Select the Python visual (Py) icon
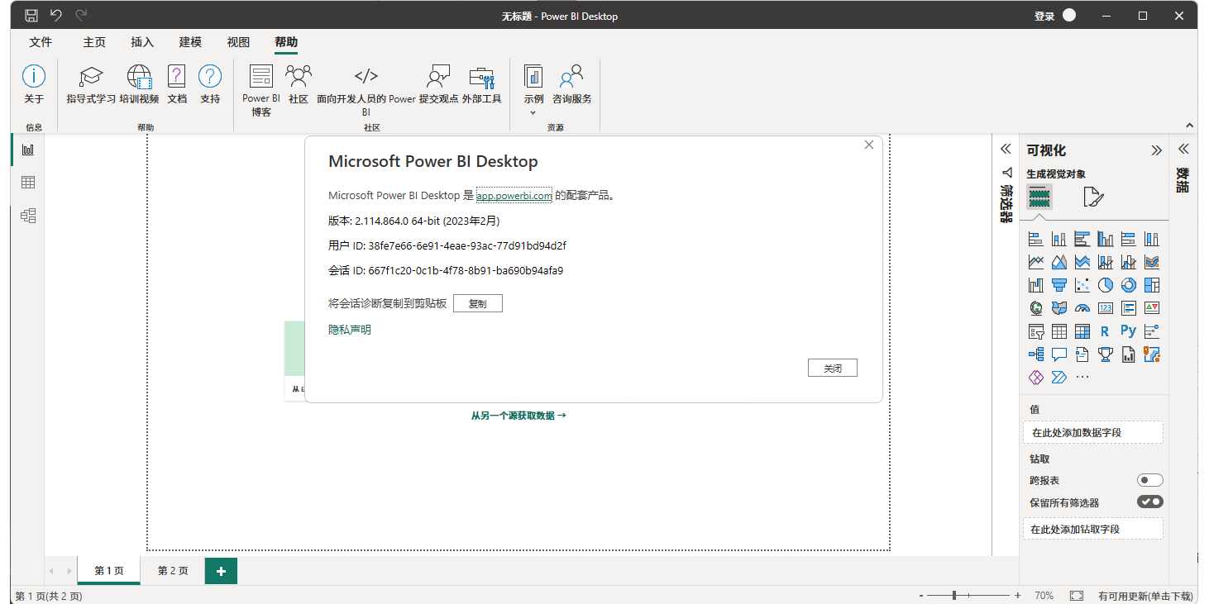Screen dimensions: 1209x604 point(1128,331)
